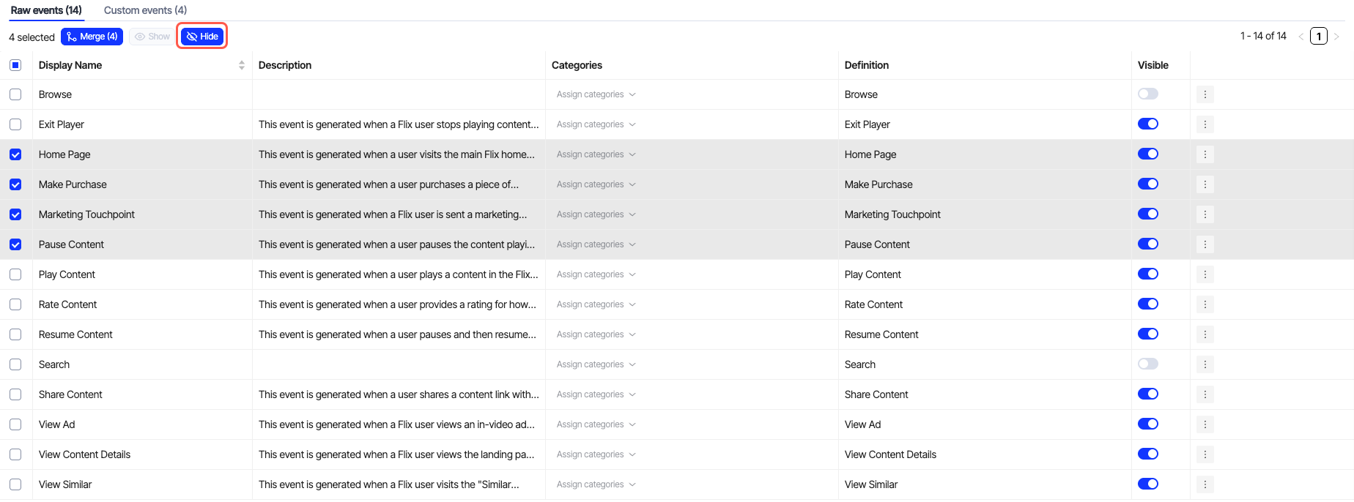Turn off the Rate Content visible switch
The height and width of the screenshot is (502, 1354).
click(1147, 304)
